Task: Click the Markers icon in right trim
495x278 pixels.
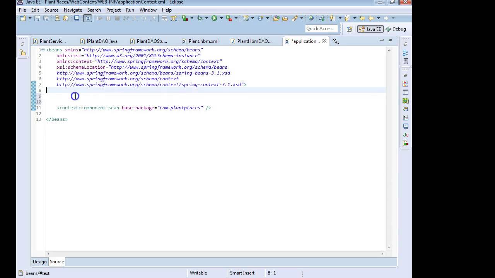Action: click(405, 83)
